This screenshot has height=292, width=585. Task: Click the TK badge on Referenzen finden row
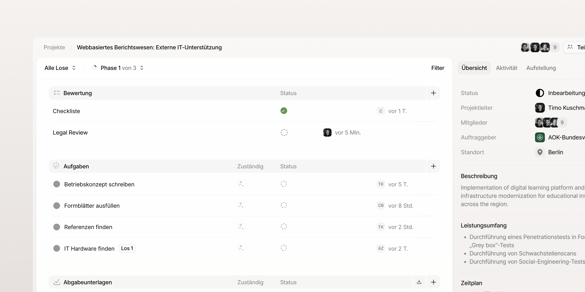[381, 227]
